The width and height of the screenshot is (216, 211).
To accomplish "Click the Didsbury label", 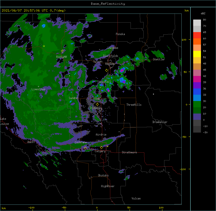I will pyautogui.click(x=96, y=108).
